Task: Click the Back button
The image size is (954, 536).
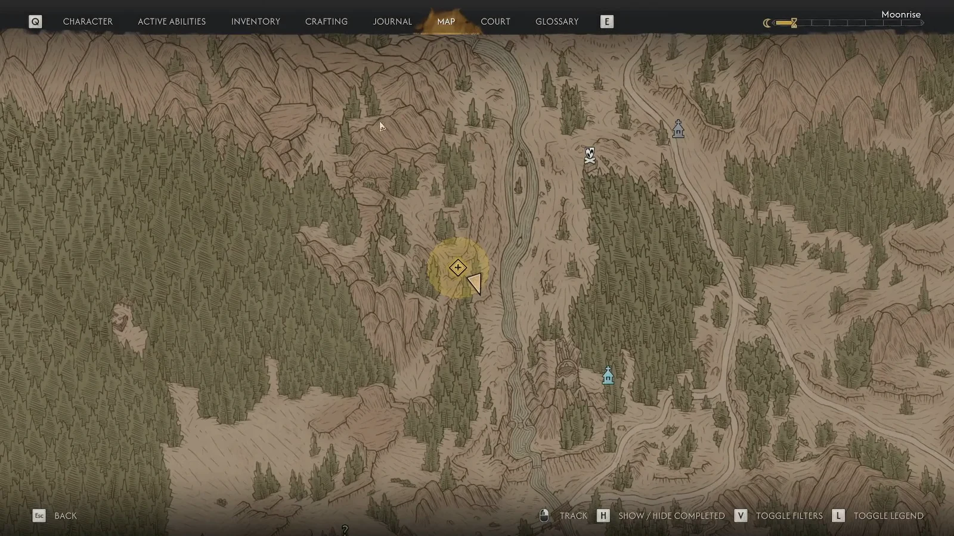Action: point(66,516)
